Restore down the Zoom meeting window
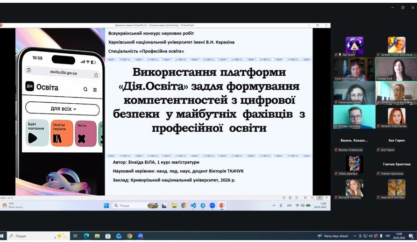This screenshot has height=242, width=417. pyautogui.click(x=403, y=8)
